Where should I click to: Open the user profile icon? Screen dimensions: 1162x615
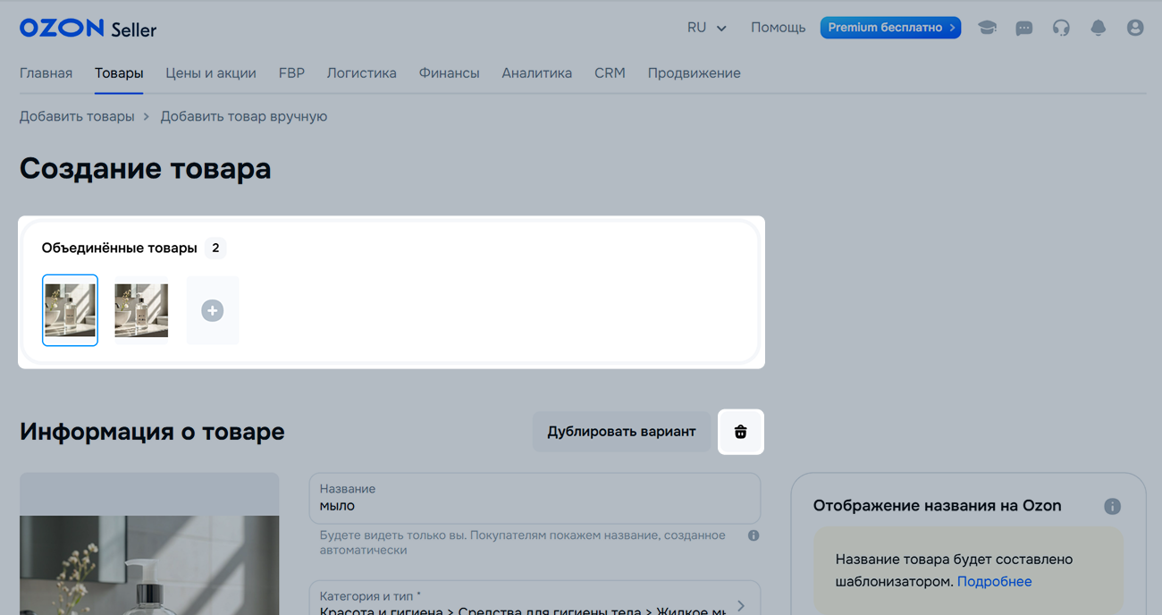[1135, 28]
